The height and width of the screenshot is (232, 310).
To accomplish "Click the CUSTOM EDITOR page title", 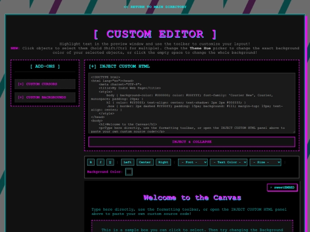I will pyautogui.click(x=155, y=34).
